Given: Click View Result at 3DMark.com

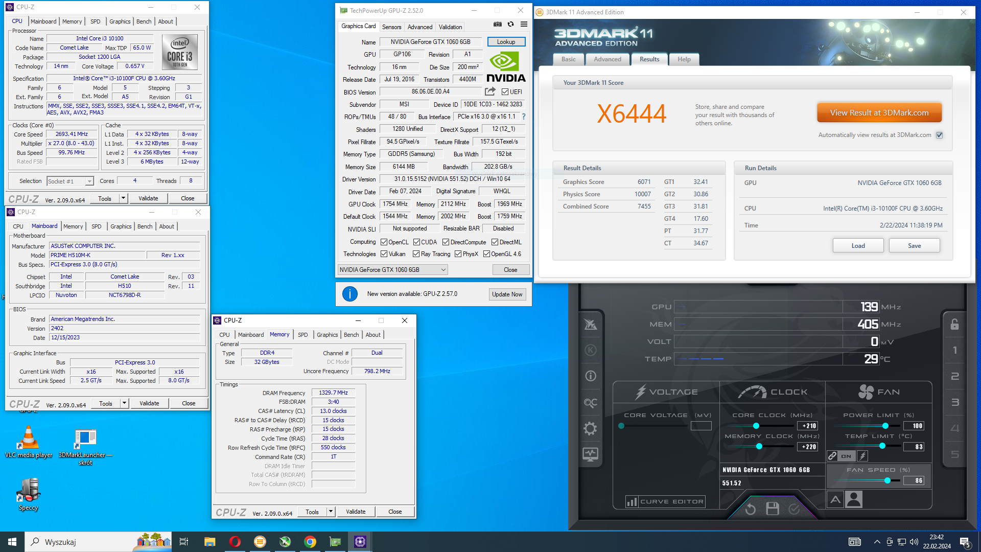Looking at the screenshot, I should coord(879,112).
